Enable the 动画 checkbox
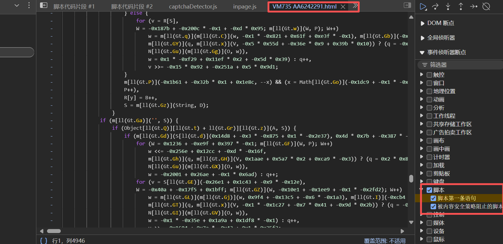503x244 pixels. [429, 100]
